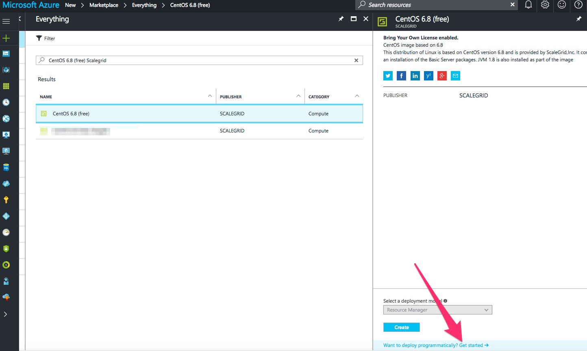Open the hamburger menu in sidebar
This screenshot has width=587, height=351.
[x=6, y=21]
